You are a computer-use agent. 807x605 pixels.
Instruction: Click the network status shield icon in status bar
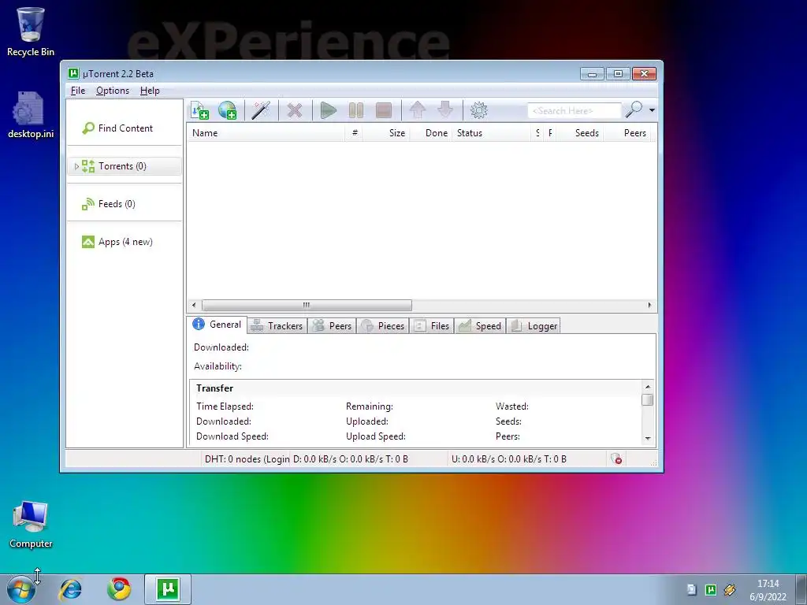click(x=616, y=459)
